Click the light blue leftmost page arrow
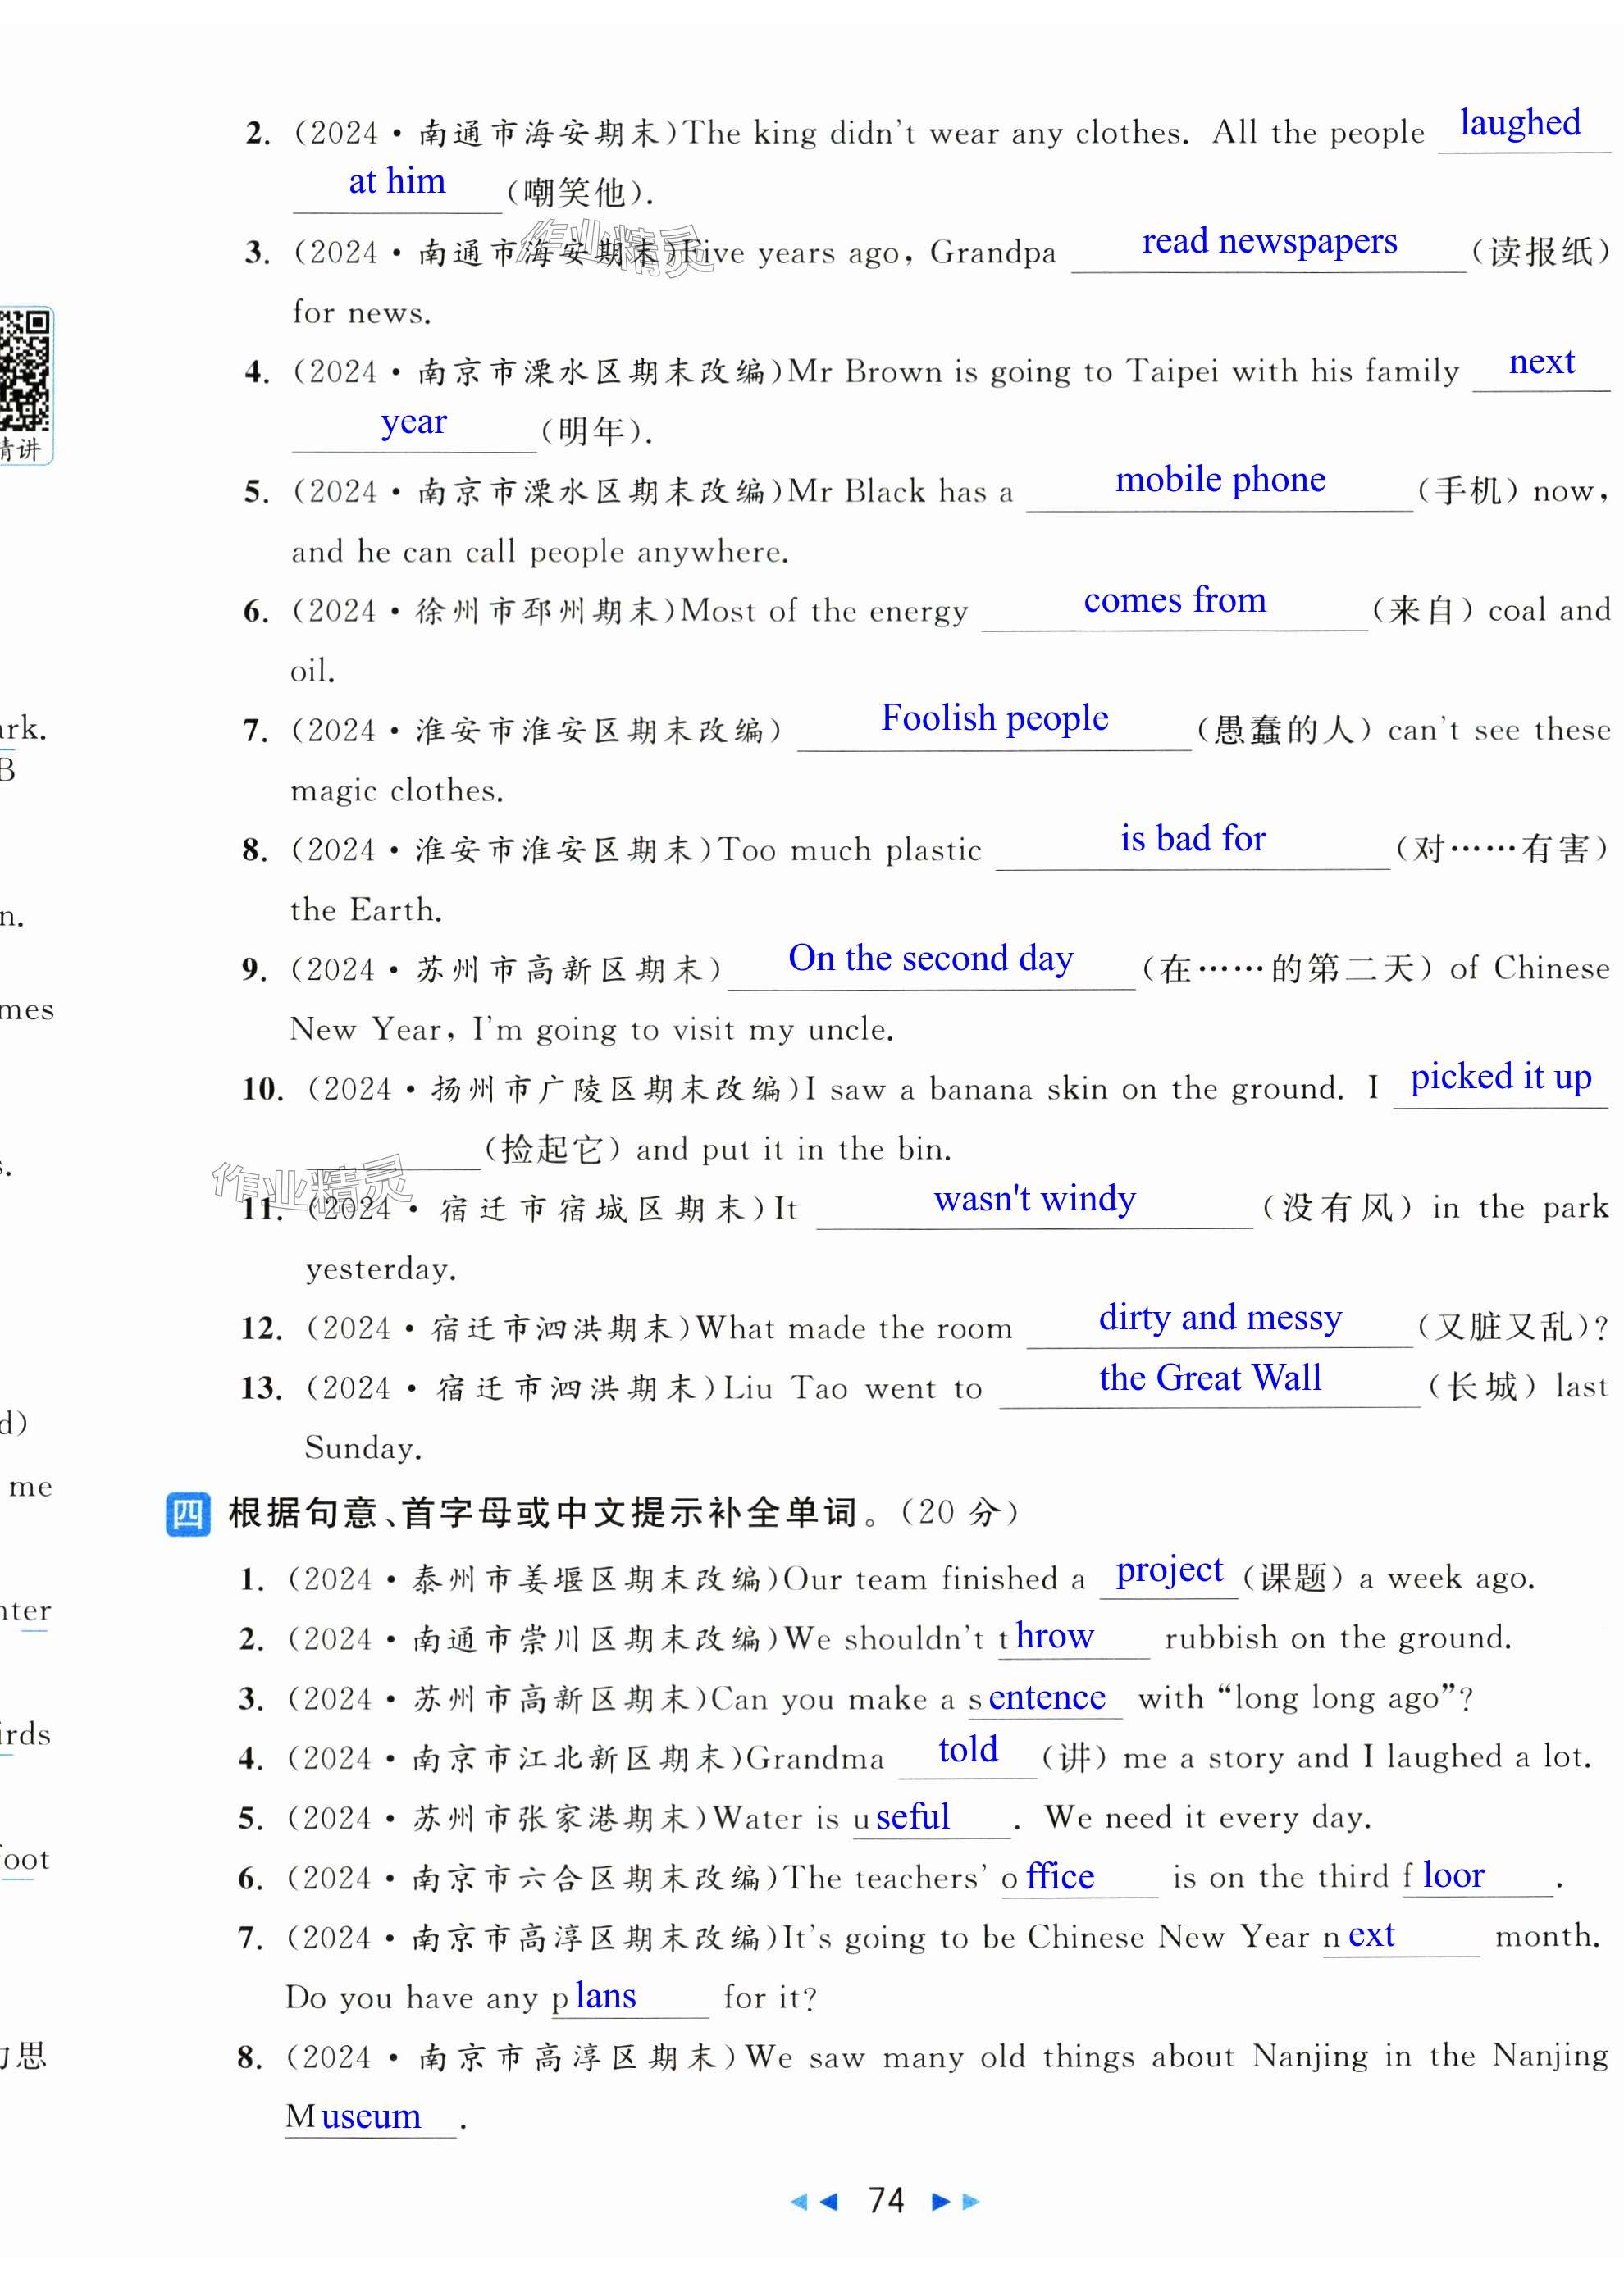 coord(798,2201)
